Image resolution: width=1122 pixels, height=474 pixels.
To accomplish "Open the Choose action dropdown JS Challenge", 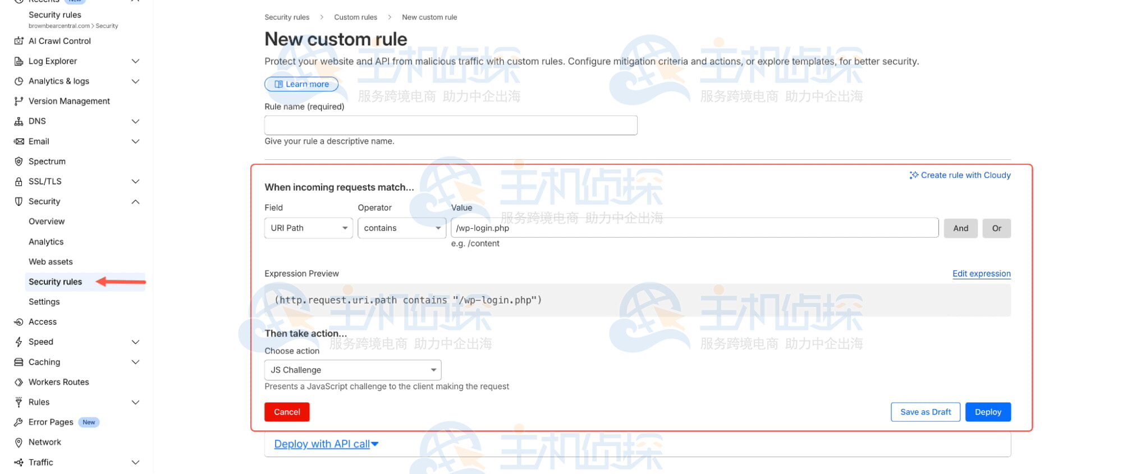I will [353, 370].
